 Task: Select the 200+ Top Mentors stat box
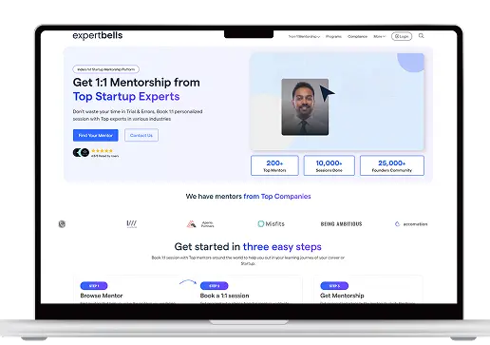pos(274,165)
